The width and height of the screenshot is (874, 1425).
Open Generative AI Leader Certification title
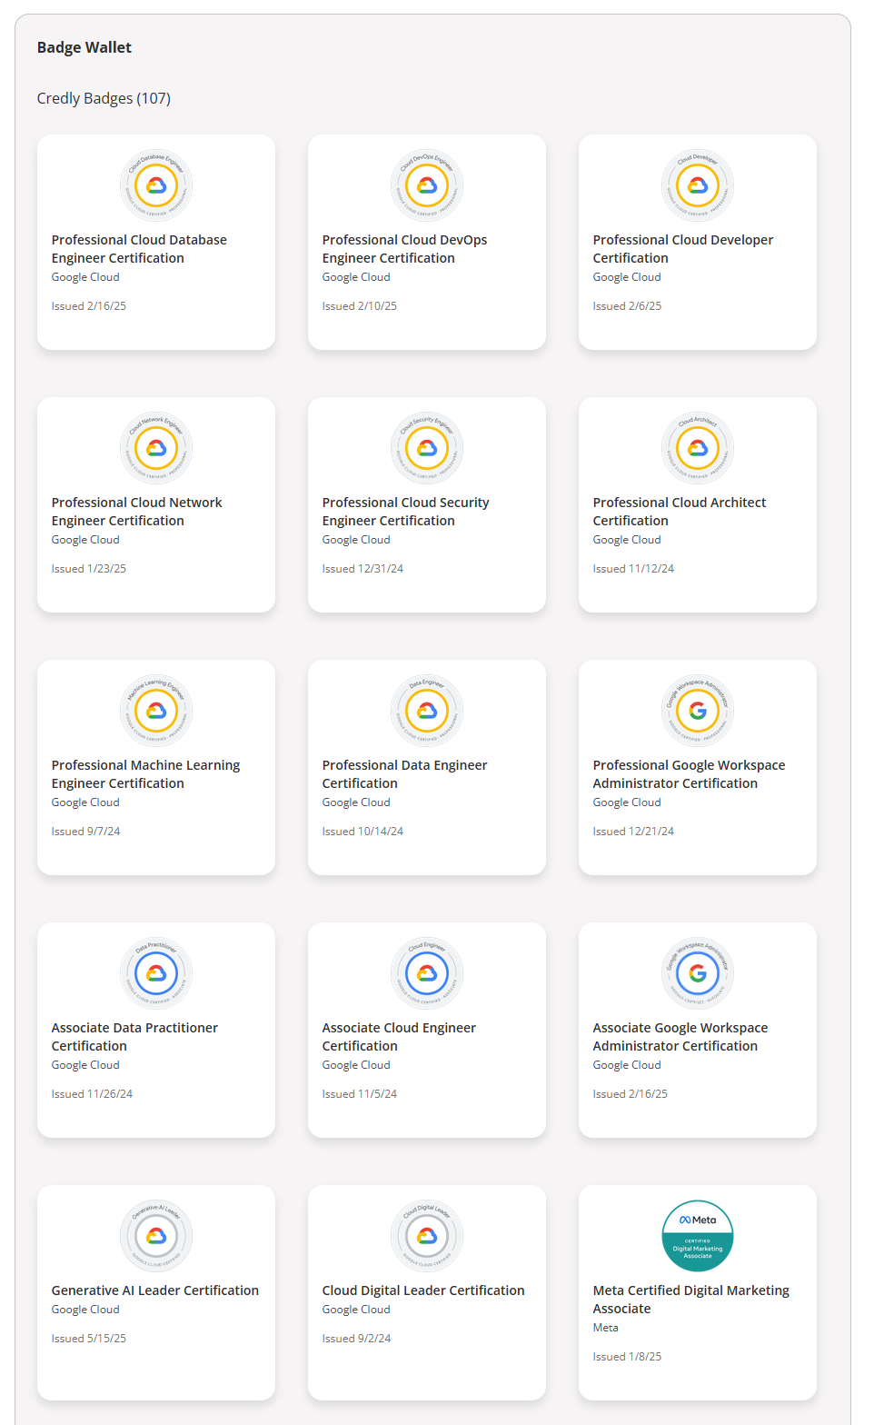point(155,1290)
